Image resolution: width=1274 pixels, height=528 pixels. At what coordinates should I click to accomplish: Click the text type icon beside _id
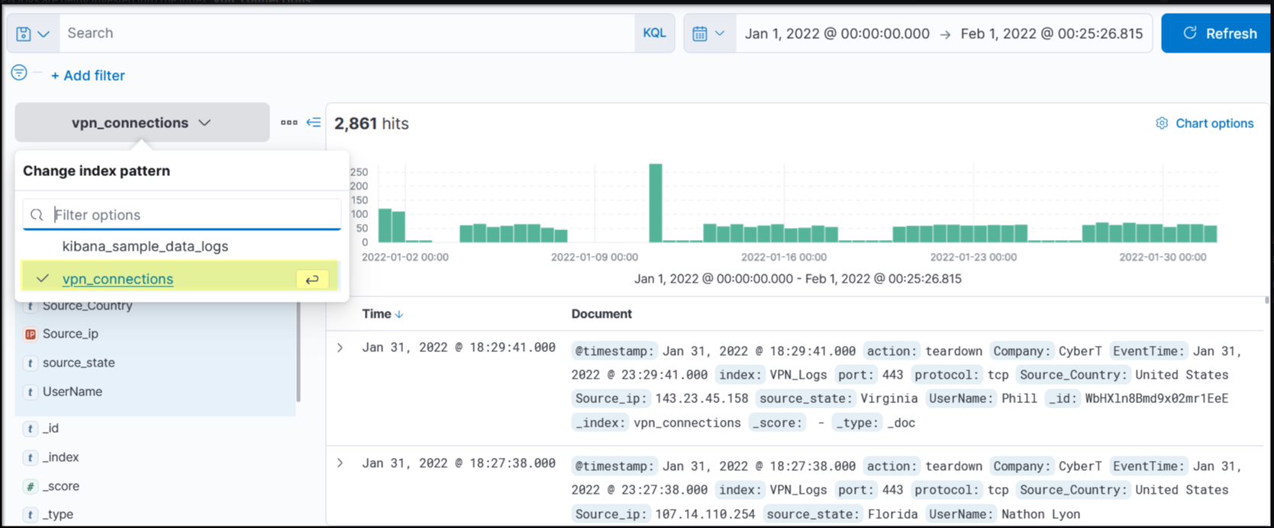[x=30, y=428]
